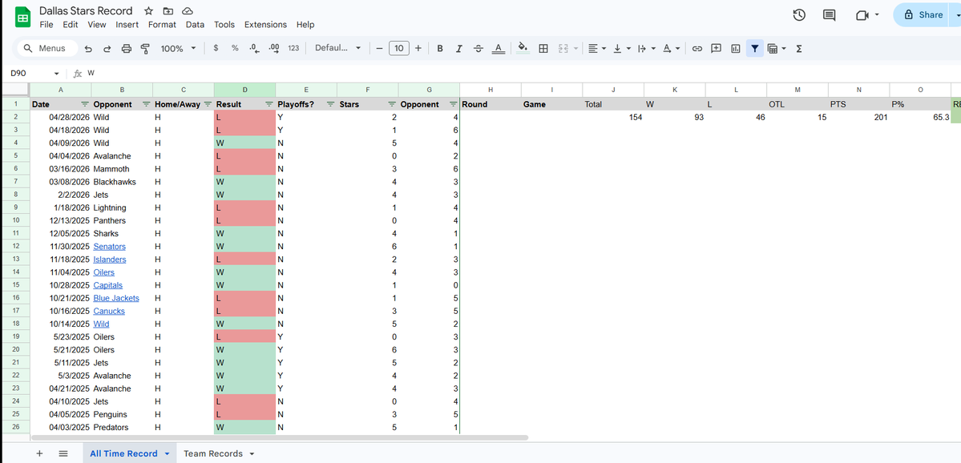
Task: Toggle the filter button in toolbar
Action: (x=754, y=48)
